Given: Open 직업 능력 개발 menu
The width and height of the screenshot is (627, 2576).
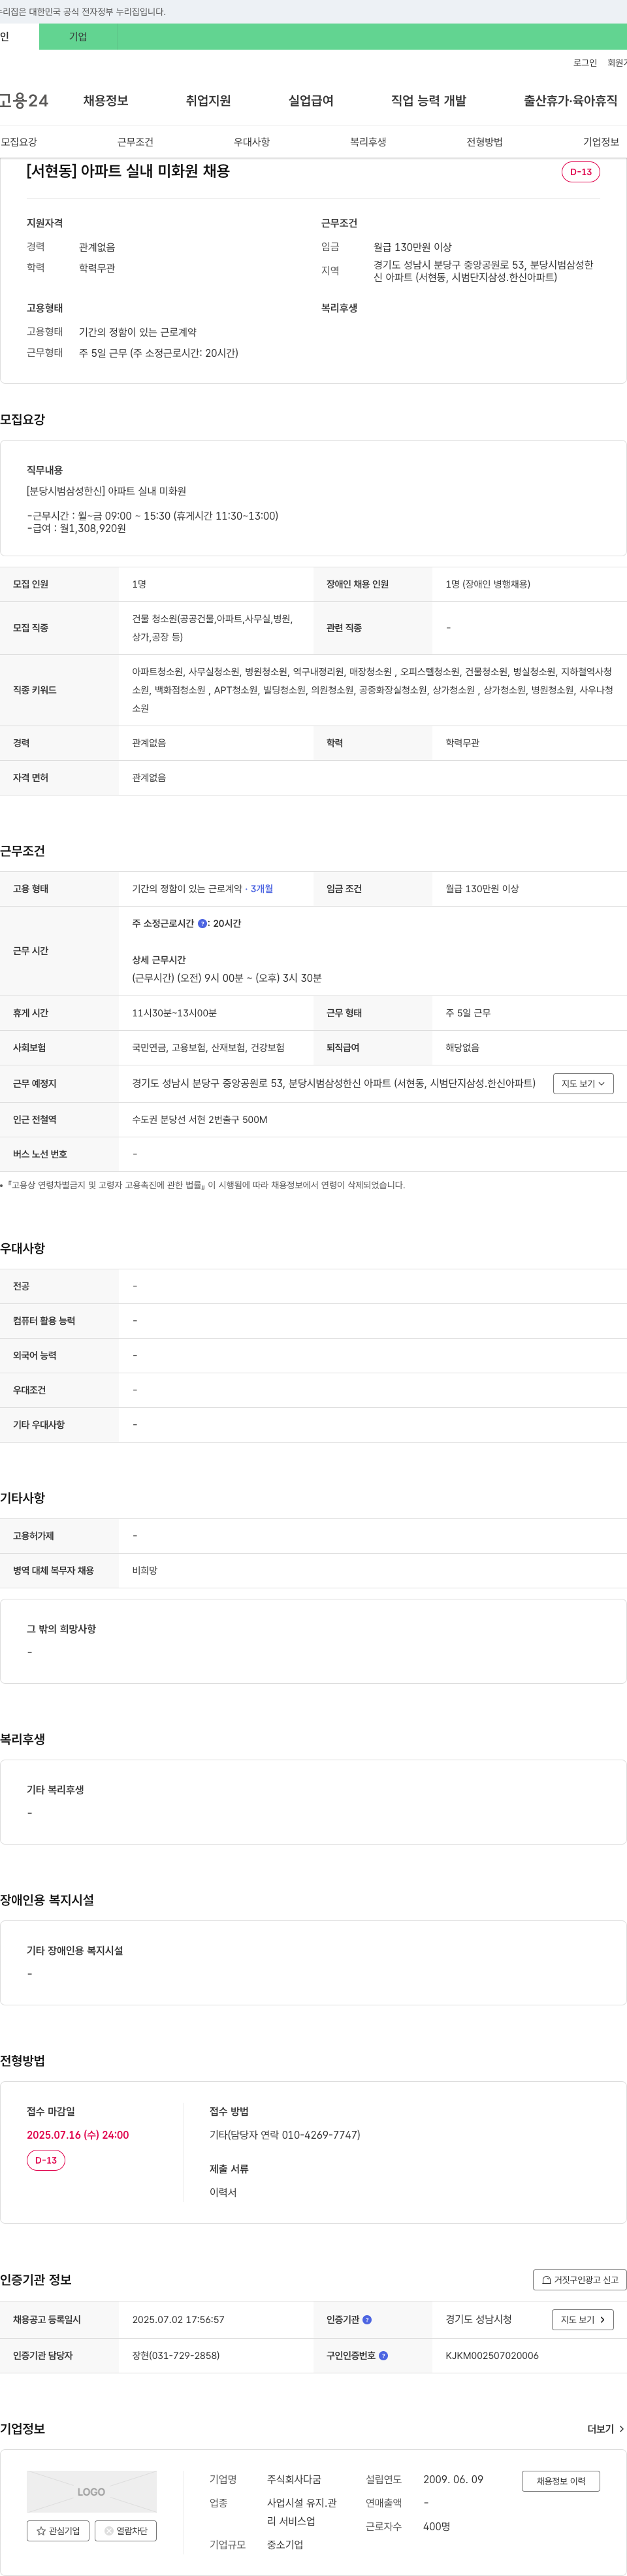Looking at the screenshot, I should [x=428, y=101].
